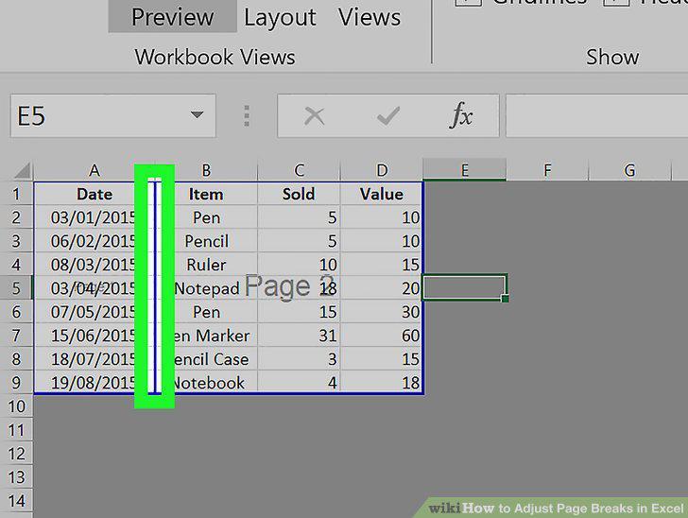Click the Value cell showing 20
Screen dimensions: 688x518
click(x=382, y=288)
